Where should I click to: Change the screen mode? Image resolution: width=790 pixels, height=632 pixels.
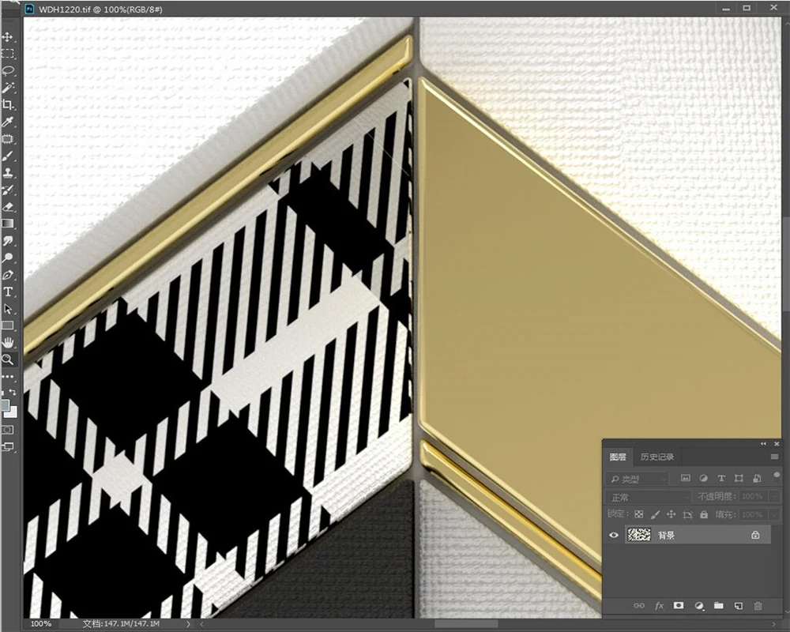click(x=8, y=446)
